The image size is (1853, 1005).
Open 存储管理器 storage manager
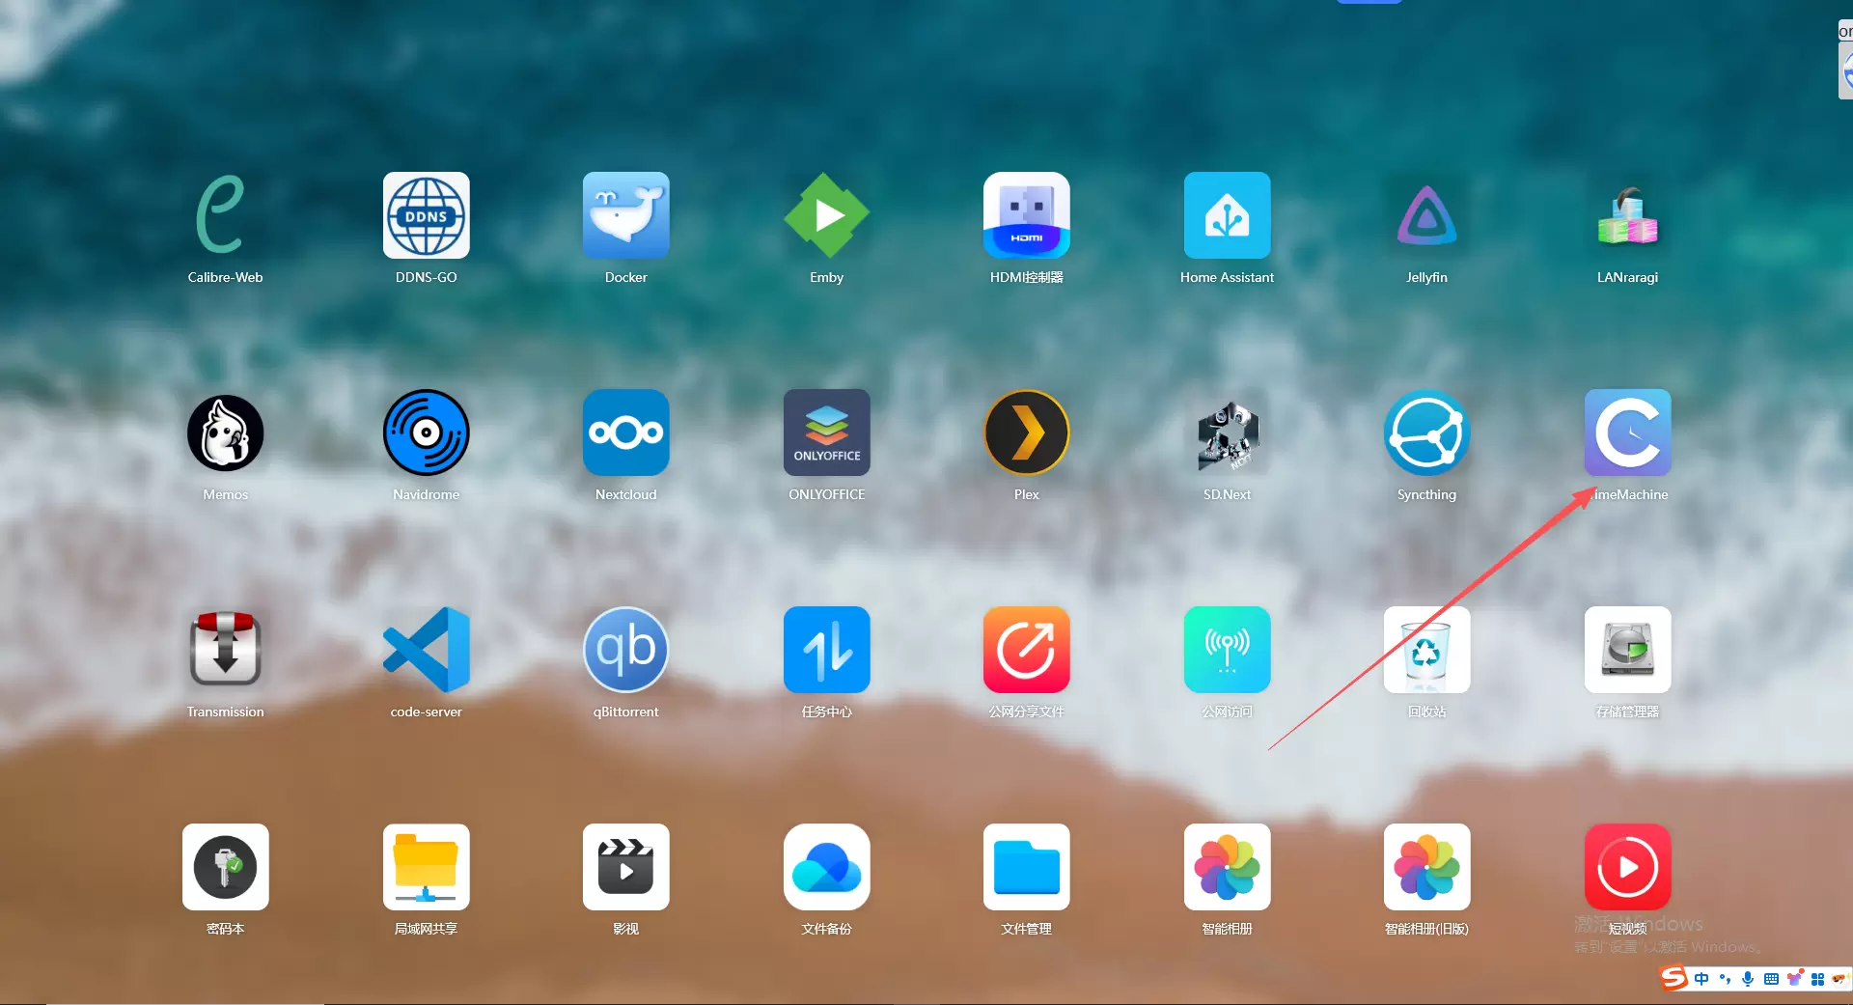click(x=1627, y=650)
